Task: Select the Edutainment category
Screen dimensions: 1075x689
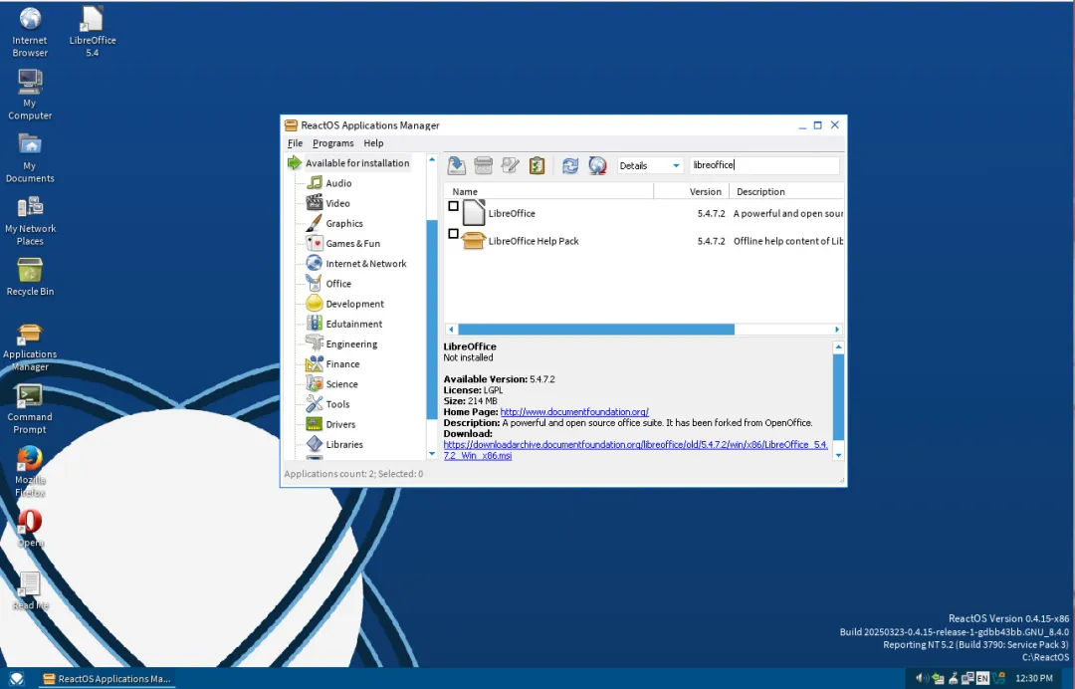Action: click(344, 324)
